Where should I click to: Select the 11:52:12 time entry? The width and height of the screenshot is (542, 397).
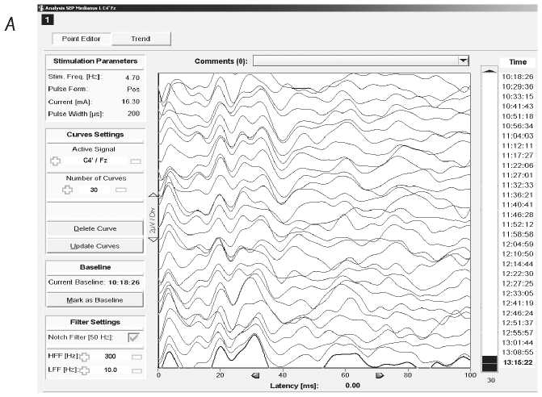click(x=518, y=224)
